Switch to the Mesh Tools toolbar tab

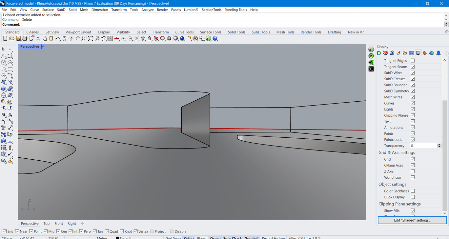tap(285, 32)
